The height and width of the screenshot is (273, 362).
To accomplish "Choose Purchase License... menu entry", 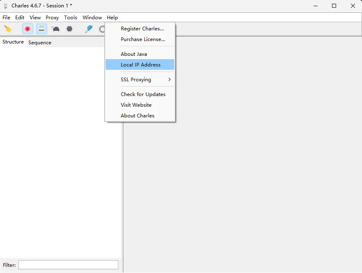I will pos(140,39).
